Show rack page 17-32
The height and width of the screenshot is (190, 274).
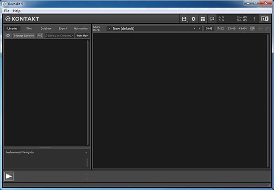pyautogui.click(x=220, y=28)
